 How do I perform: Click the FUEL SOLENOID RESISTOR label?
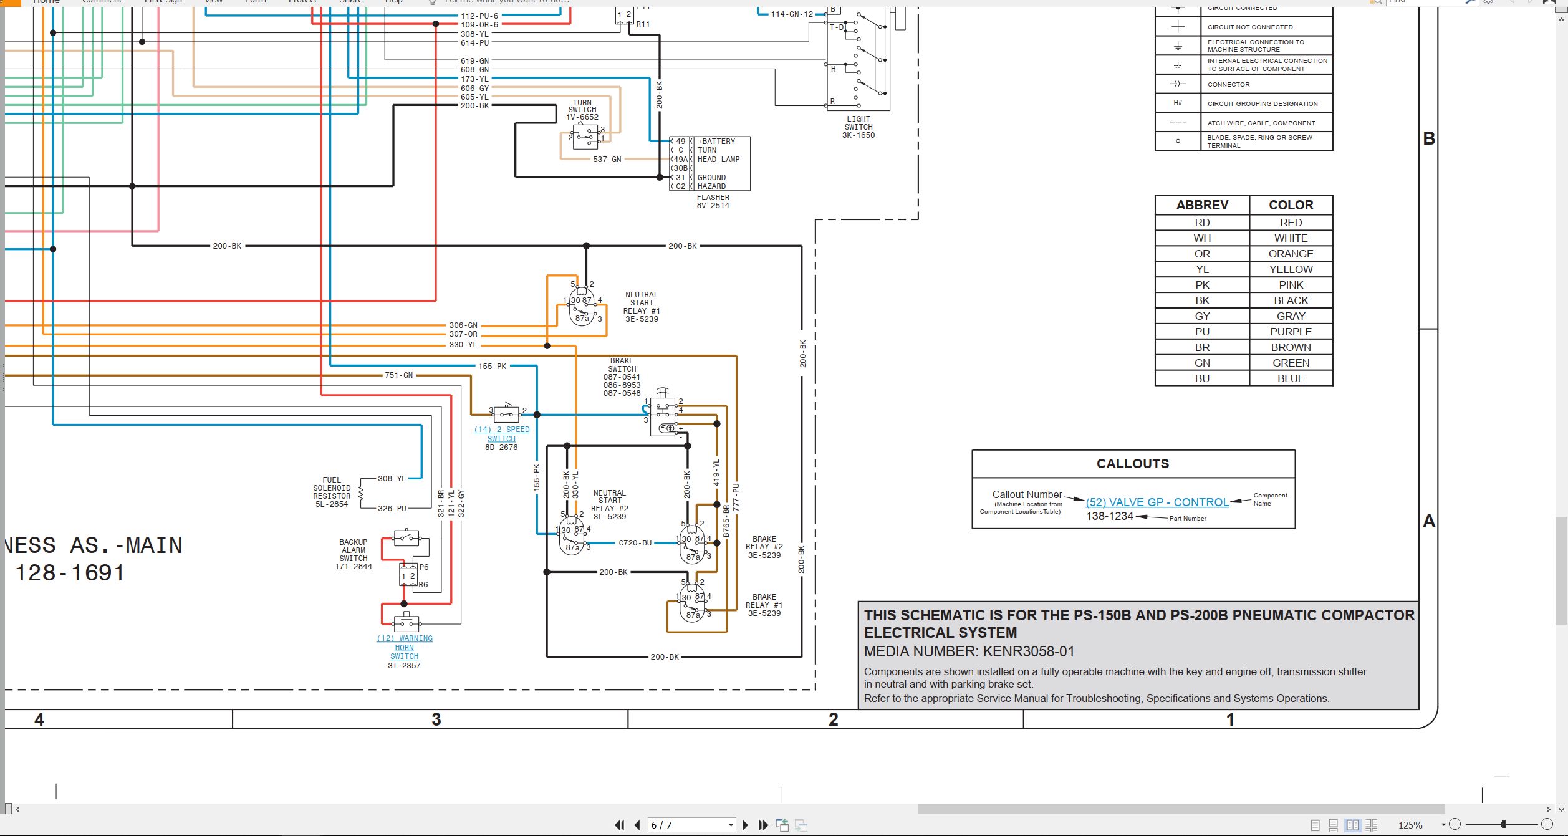tap(332, 492)
